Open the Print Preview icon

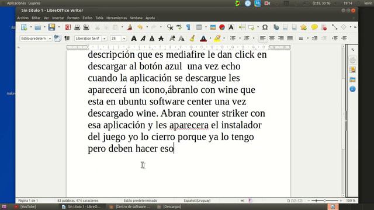[x=86, y=27]
